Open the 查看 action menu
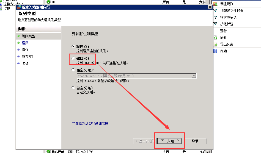The image size is (261, 153). point(223,31)
